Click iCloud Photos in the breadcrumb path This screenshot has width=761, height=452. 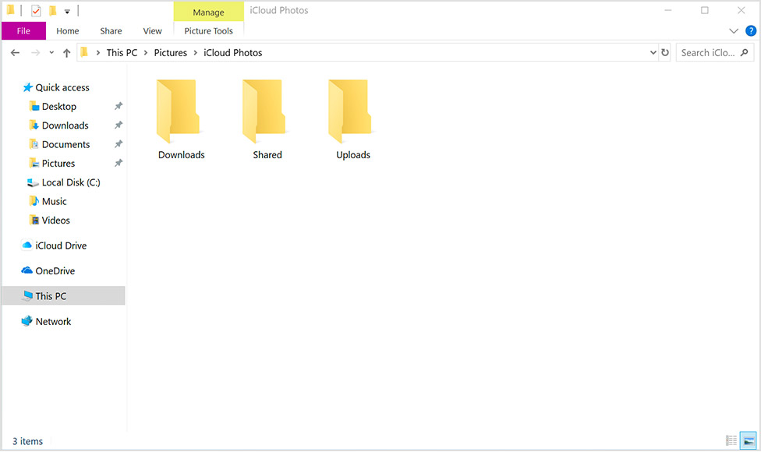(x=233, y=53)
